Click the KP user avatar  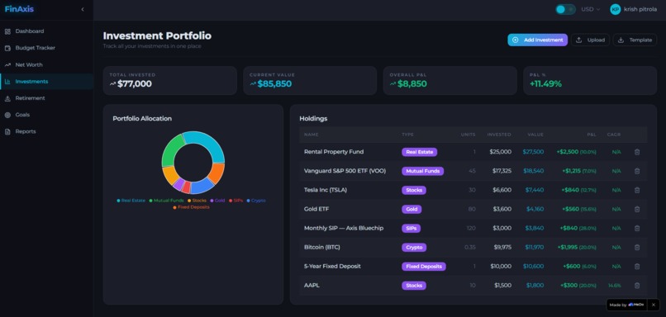point(615,9)
